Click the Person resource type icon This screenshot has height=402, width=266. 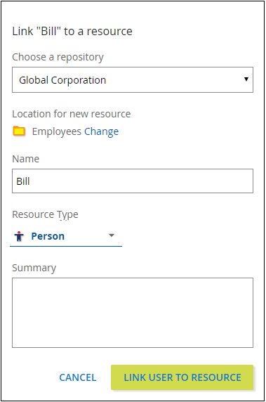(x=19, y=236)
